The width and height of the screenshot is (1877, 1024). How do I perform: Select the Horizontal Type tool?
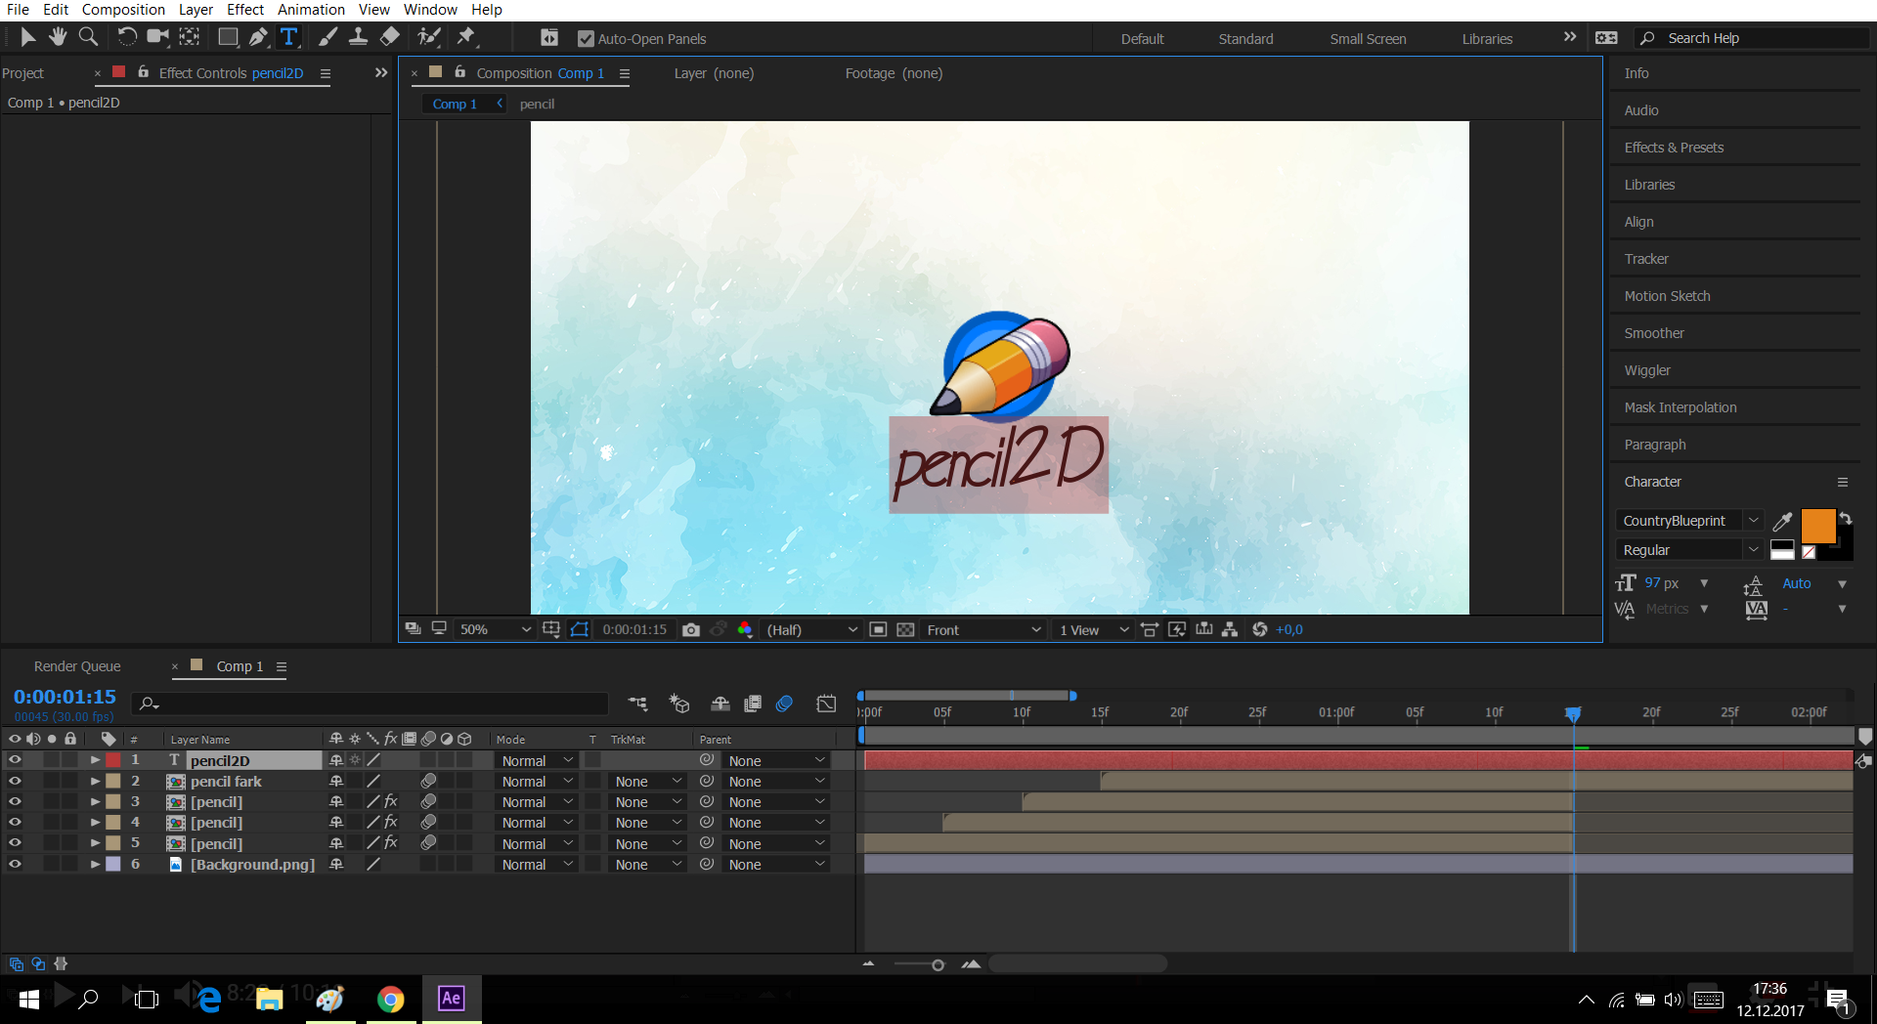[x=289, y=37]
